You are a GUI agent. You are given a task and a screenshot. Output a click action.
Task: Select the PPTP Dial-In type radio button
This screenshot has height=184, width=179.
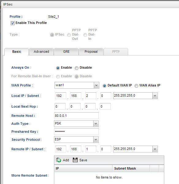pyautogui.click(x=85, y=35)
